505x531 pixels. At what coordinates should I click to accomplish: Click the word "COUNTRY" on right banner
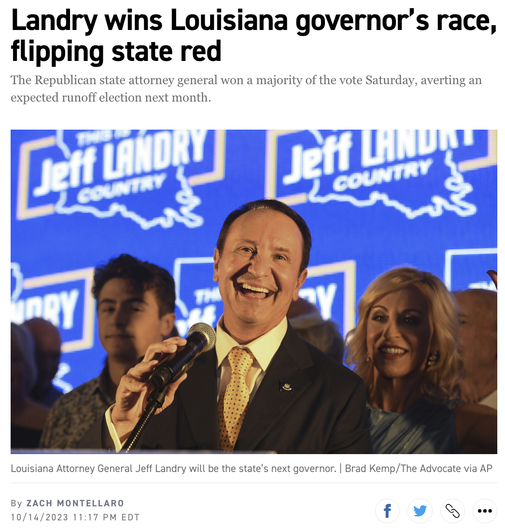(x=383, y=175)
